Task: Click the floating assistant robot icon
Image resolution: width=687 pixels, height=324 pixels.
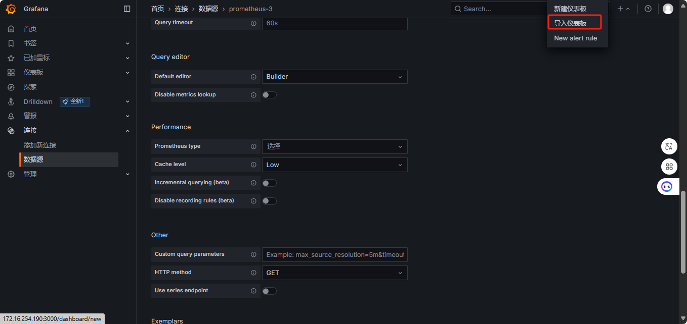Action: pos(667,187)
